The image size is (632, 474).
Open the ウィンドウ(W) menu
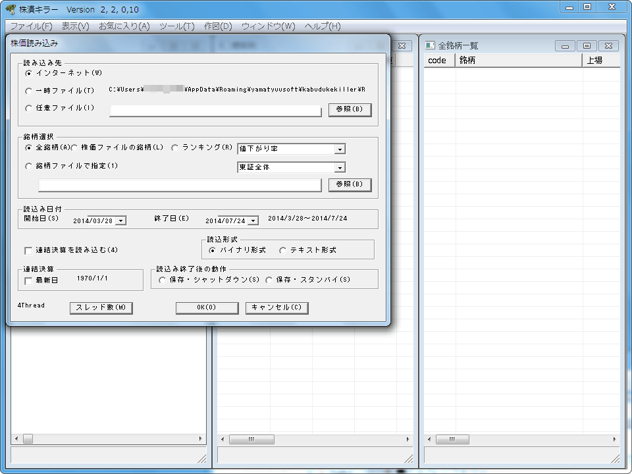pos(269,26)
